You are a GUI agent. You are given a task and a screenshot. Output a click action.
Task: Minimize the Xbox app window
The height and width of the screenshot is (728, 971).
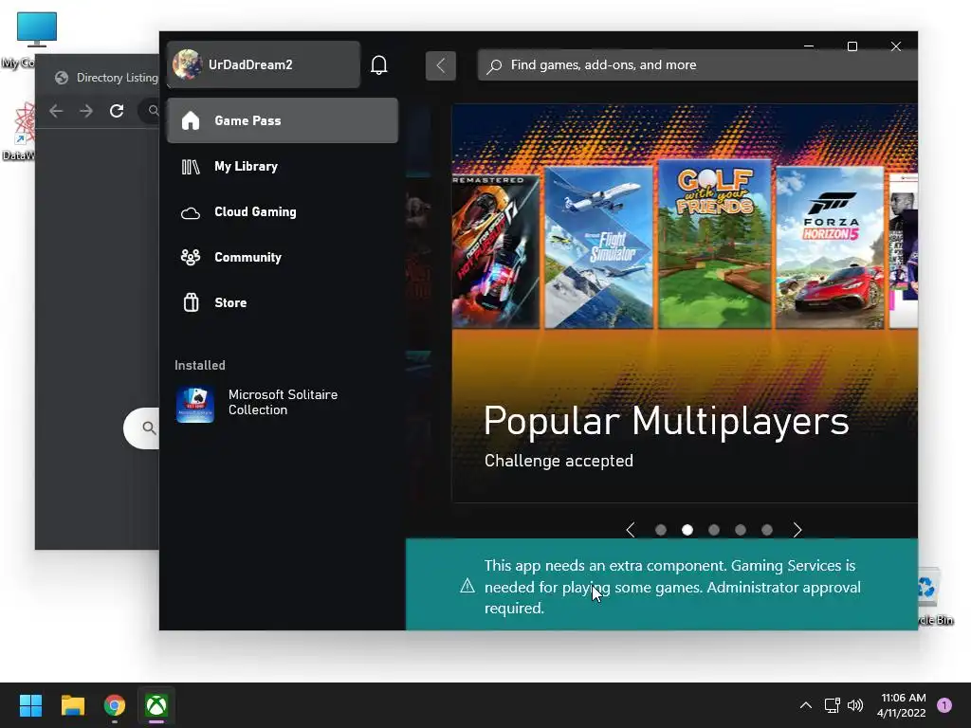coord(809,46)
